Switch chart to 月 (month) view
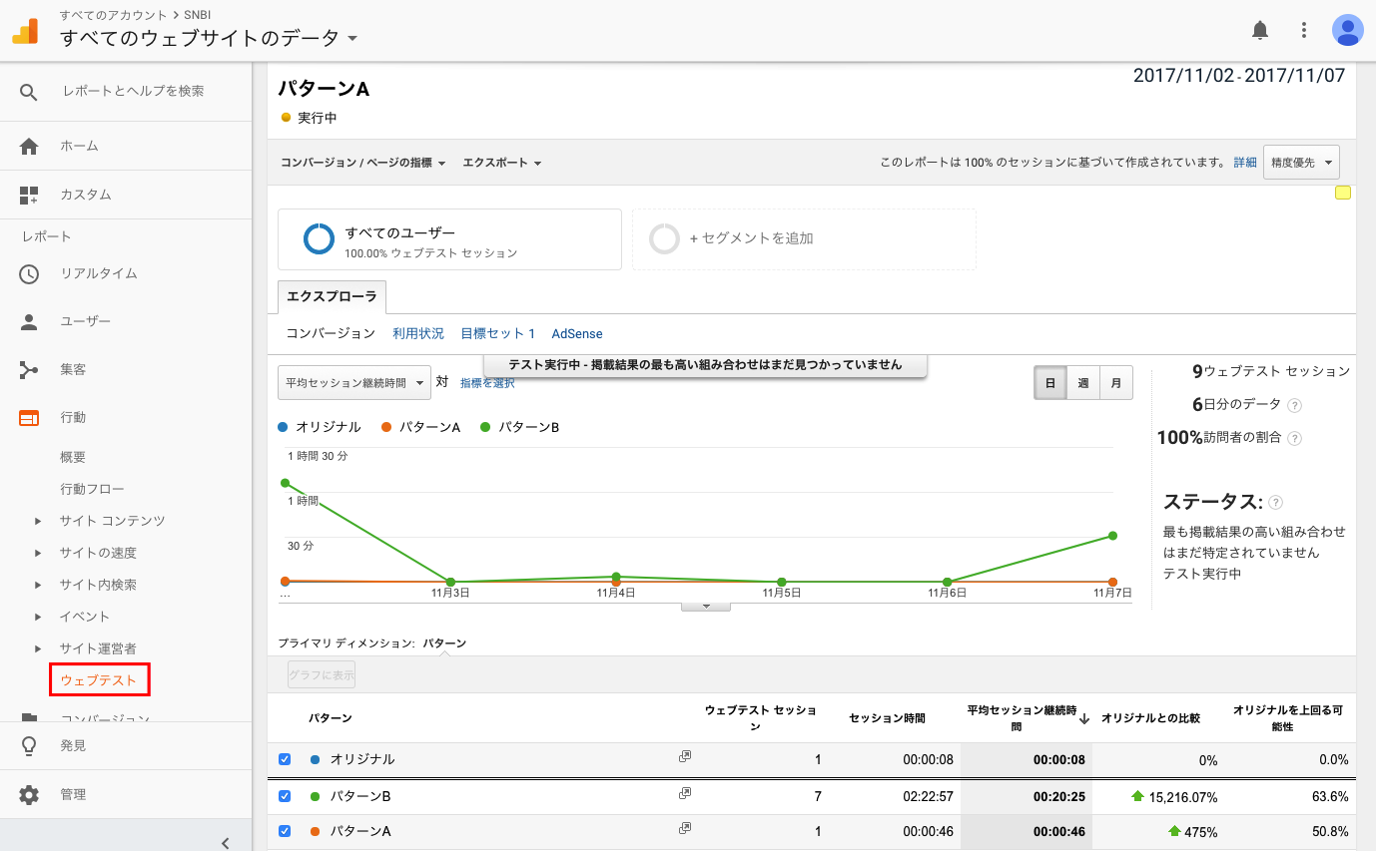The image size is (1376, 851). pos(1116,383)
